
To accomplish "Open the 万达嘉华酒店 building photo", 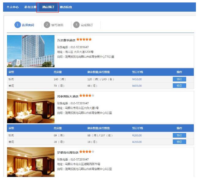I will (31, 51).
